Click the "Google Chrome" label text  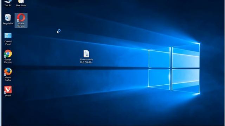coord(8,61)
